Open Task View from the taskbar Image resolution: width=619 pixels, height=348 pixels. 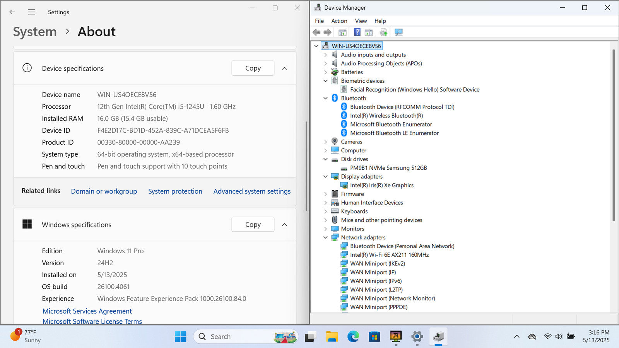pos(310,337)
